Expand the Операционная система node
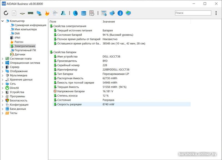This screenshot has height=160, width=222. pos(2,63)
